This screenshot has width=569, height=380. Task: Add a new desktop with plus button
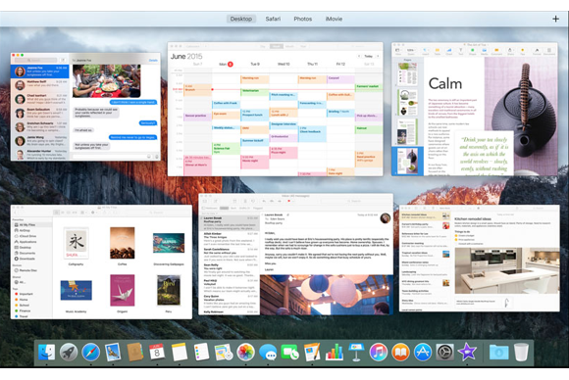pos(555,19)
